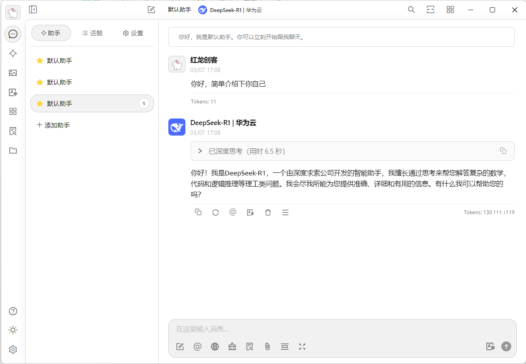Switch to the 设置 tab
526x364 pixels.
pos(133,33)
